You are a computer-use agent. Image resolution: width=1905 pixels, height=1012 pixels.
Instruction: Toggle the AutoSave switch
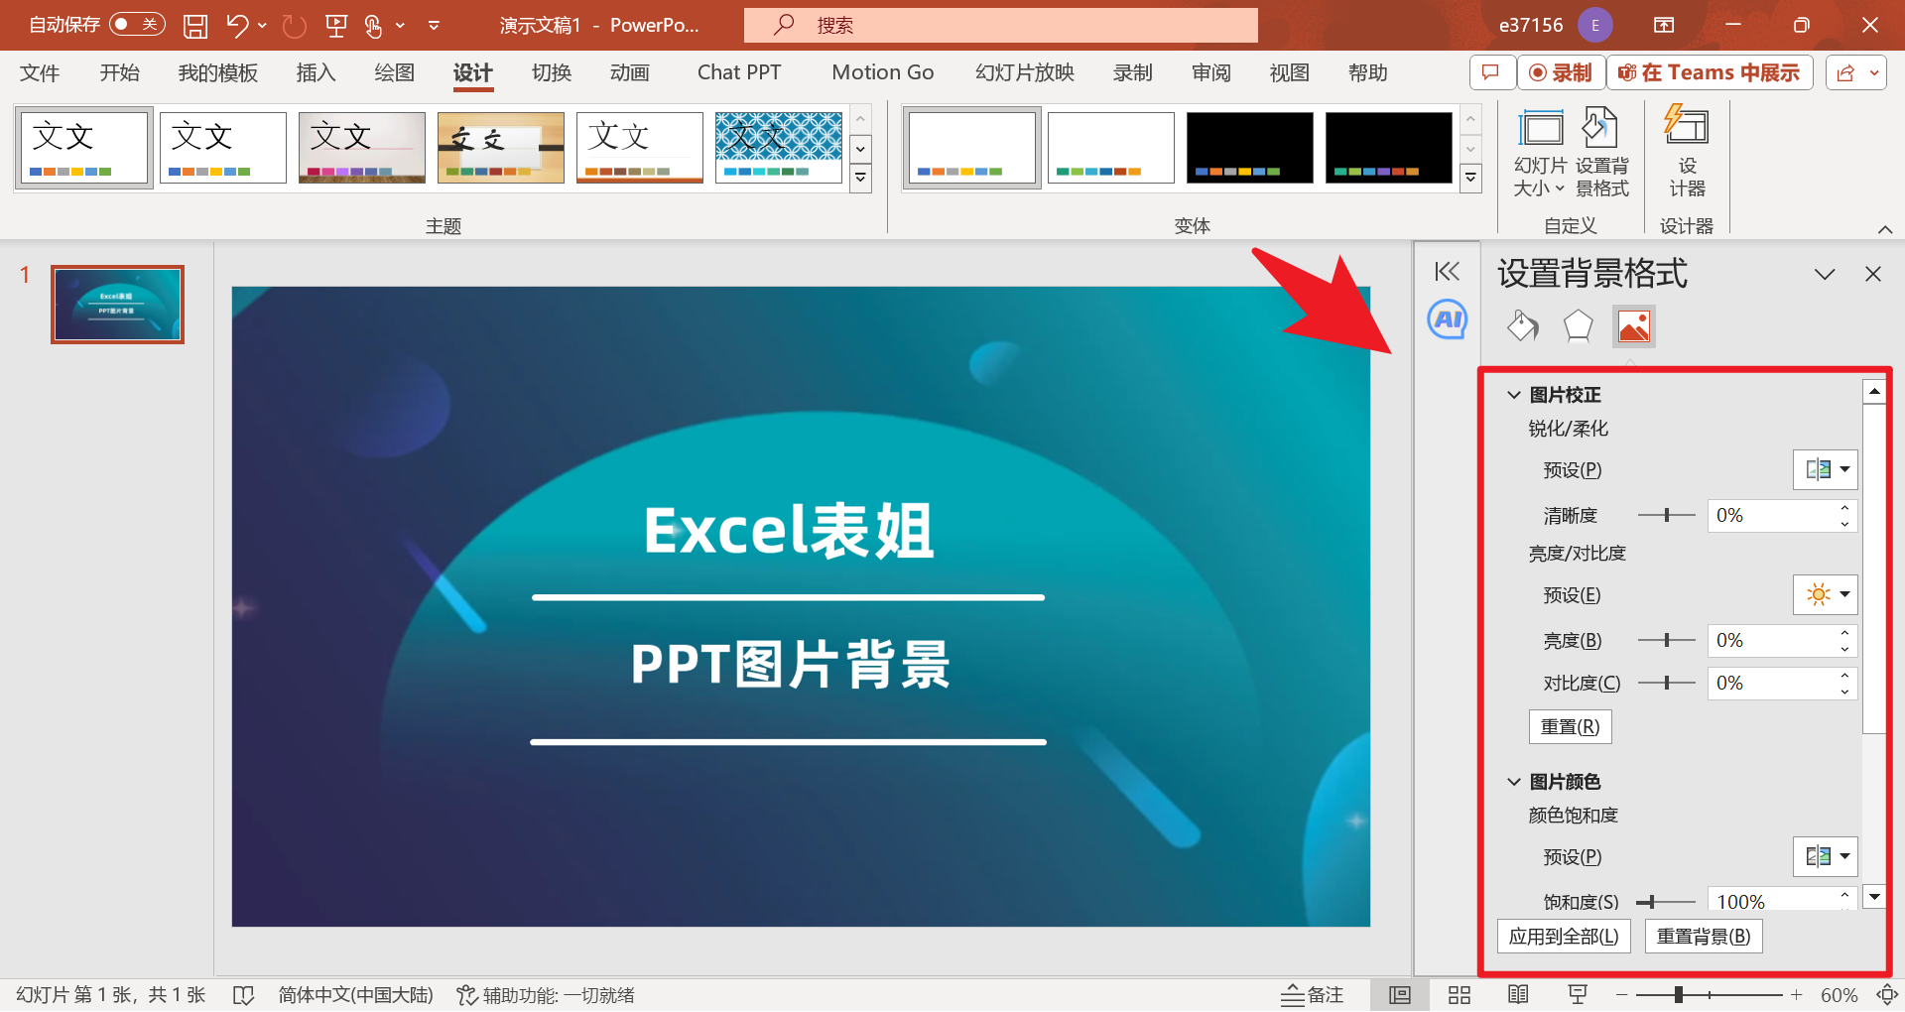click(x=137, y=25)
